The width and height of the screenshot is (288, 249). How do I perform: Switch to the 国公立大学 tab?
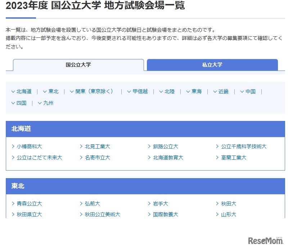tap(78, 65)
